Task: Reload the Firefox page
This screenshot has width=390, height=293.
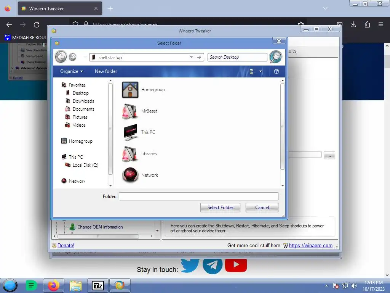Action: (37, 25)
